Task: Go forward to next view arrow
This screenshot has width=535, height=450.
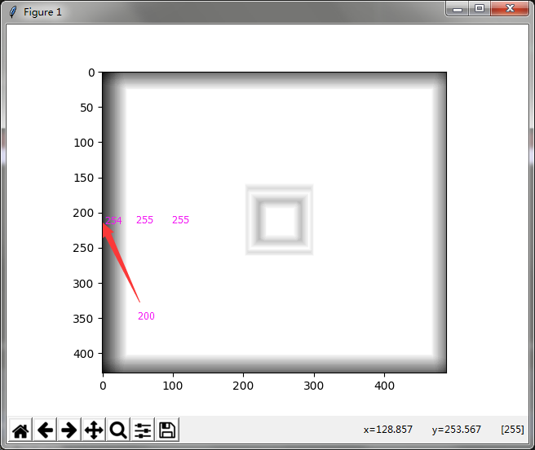Action: 69,430
